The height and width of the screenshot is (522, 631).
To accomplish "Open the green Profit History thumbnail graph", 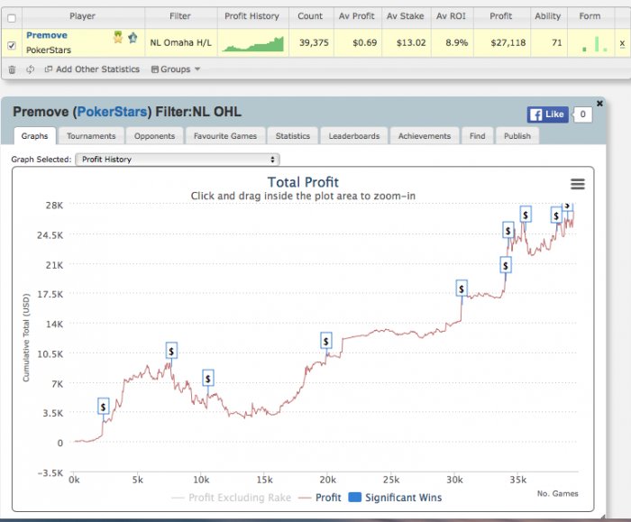I will click(x=252, y=44).
